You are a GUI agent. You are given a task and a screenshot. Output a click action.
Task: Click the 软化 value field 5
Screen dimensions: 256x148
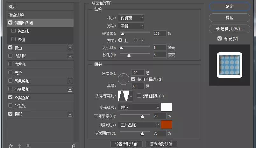(160, 55)
